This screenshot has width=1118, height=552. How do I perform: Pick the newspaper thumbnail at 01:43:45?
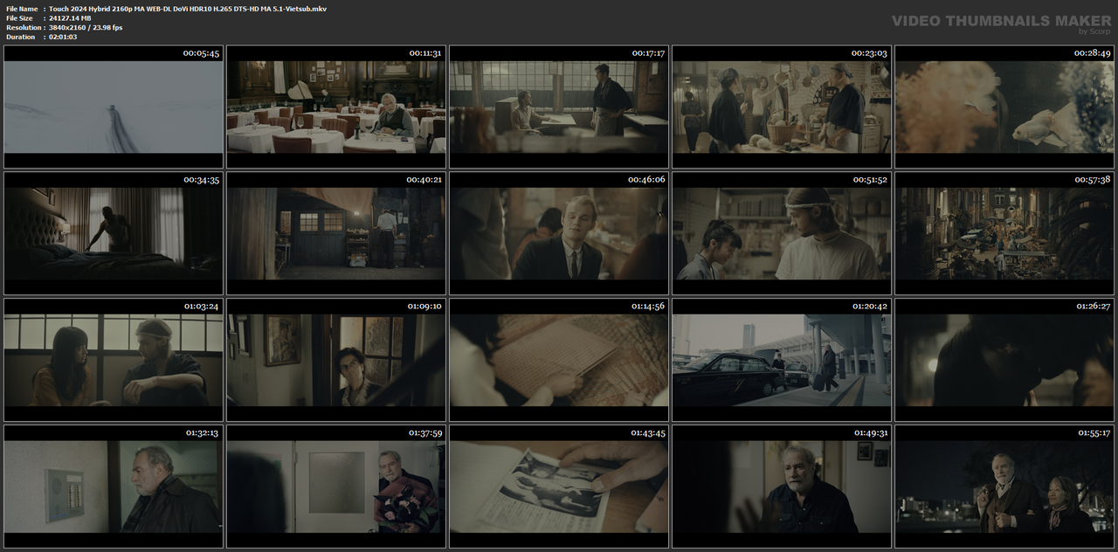point(559,486)
